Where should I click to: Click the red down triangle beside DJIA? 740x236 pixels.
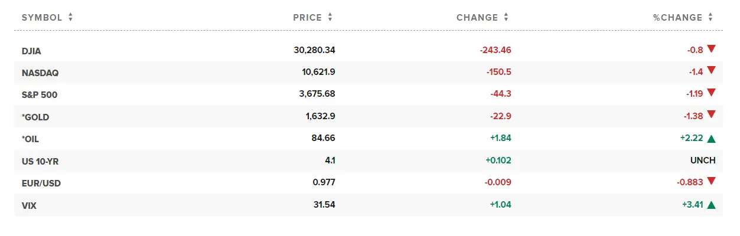tap(711, 50)
